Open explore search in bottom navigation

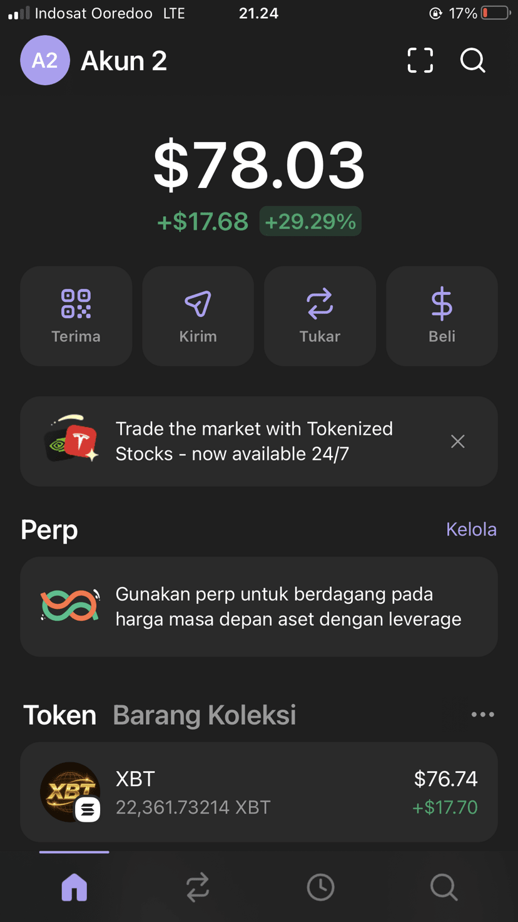tap(444, 887)
